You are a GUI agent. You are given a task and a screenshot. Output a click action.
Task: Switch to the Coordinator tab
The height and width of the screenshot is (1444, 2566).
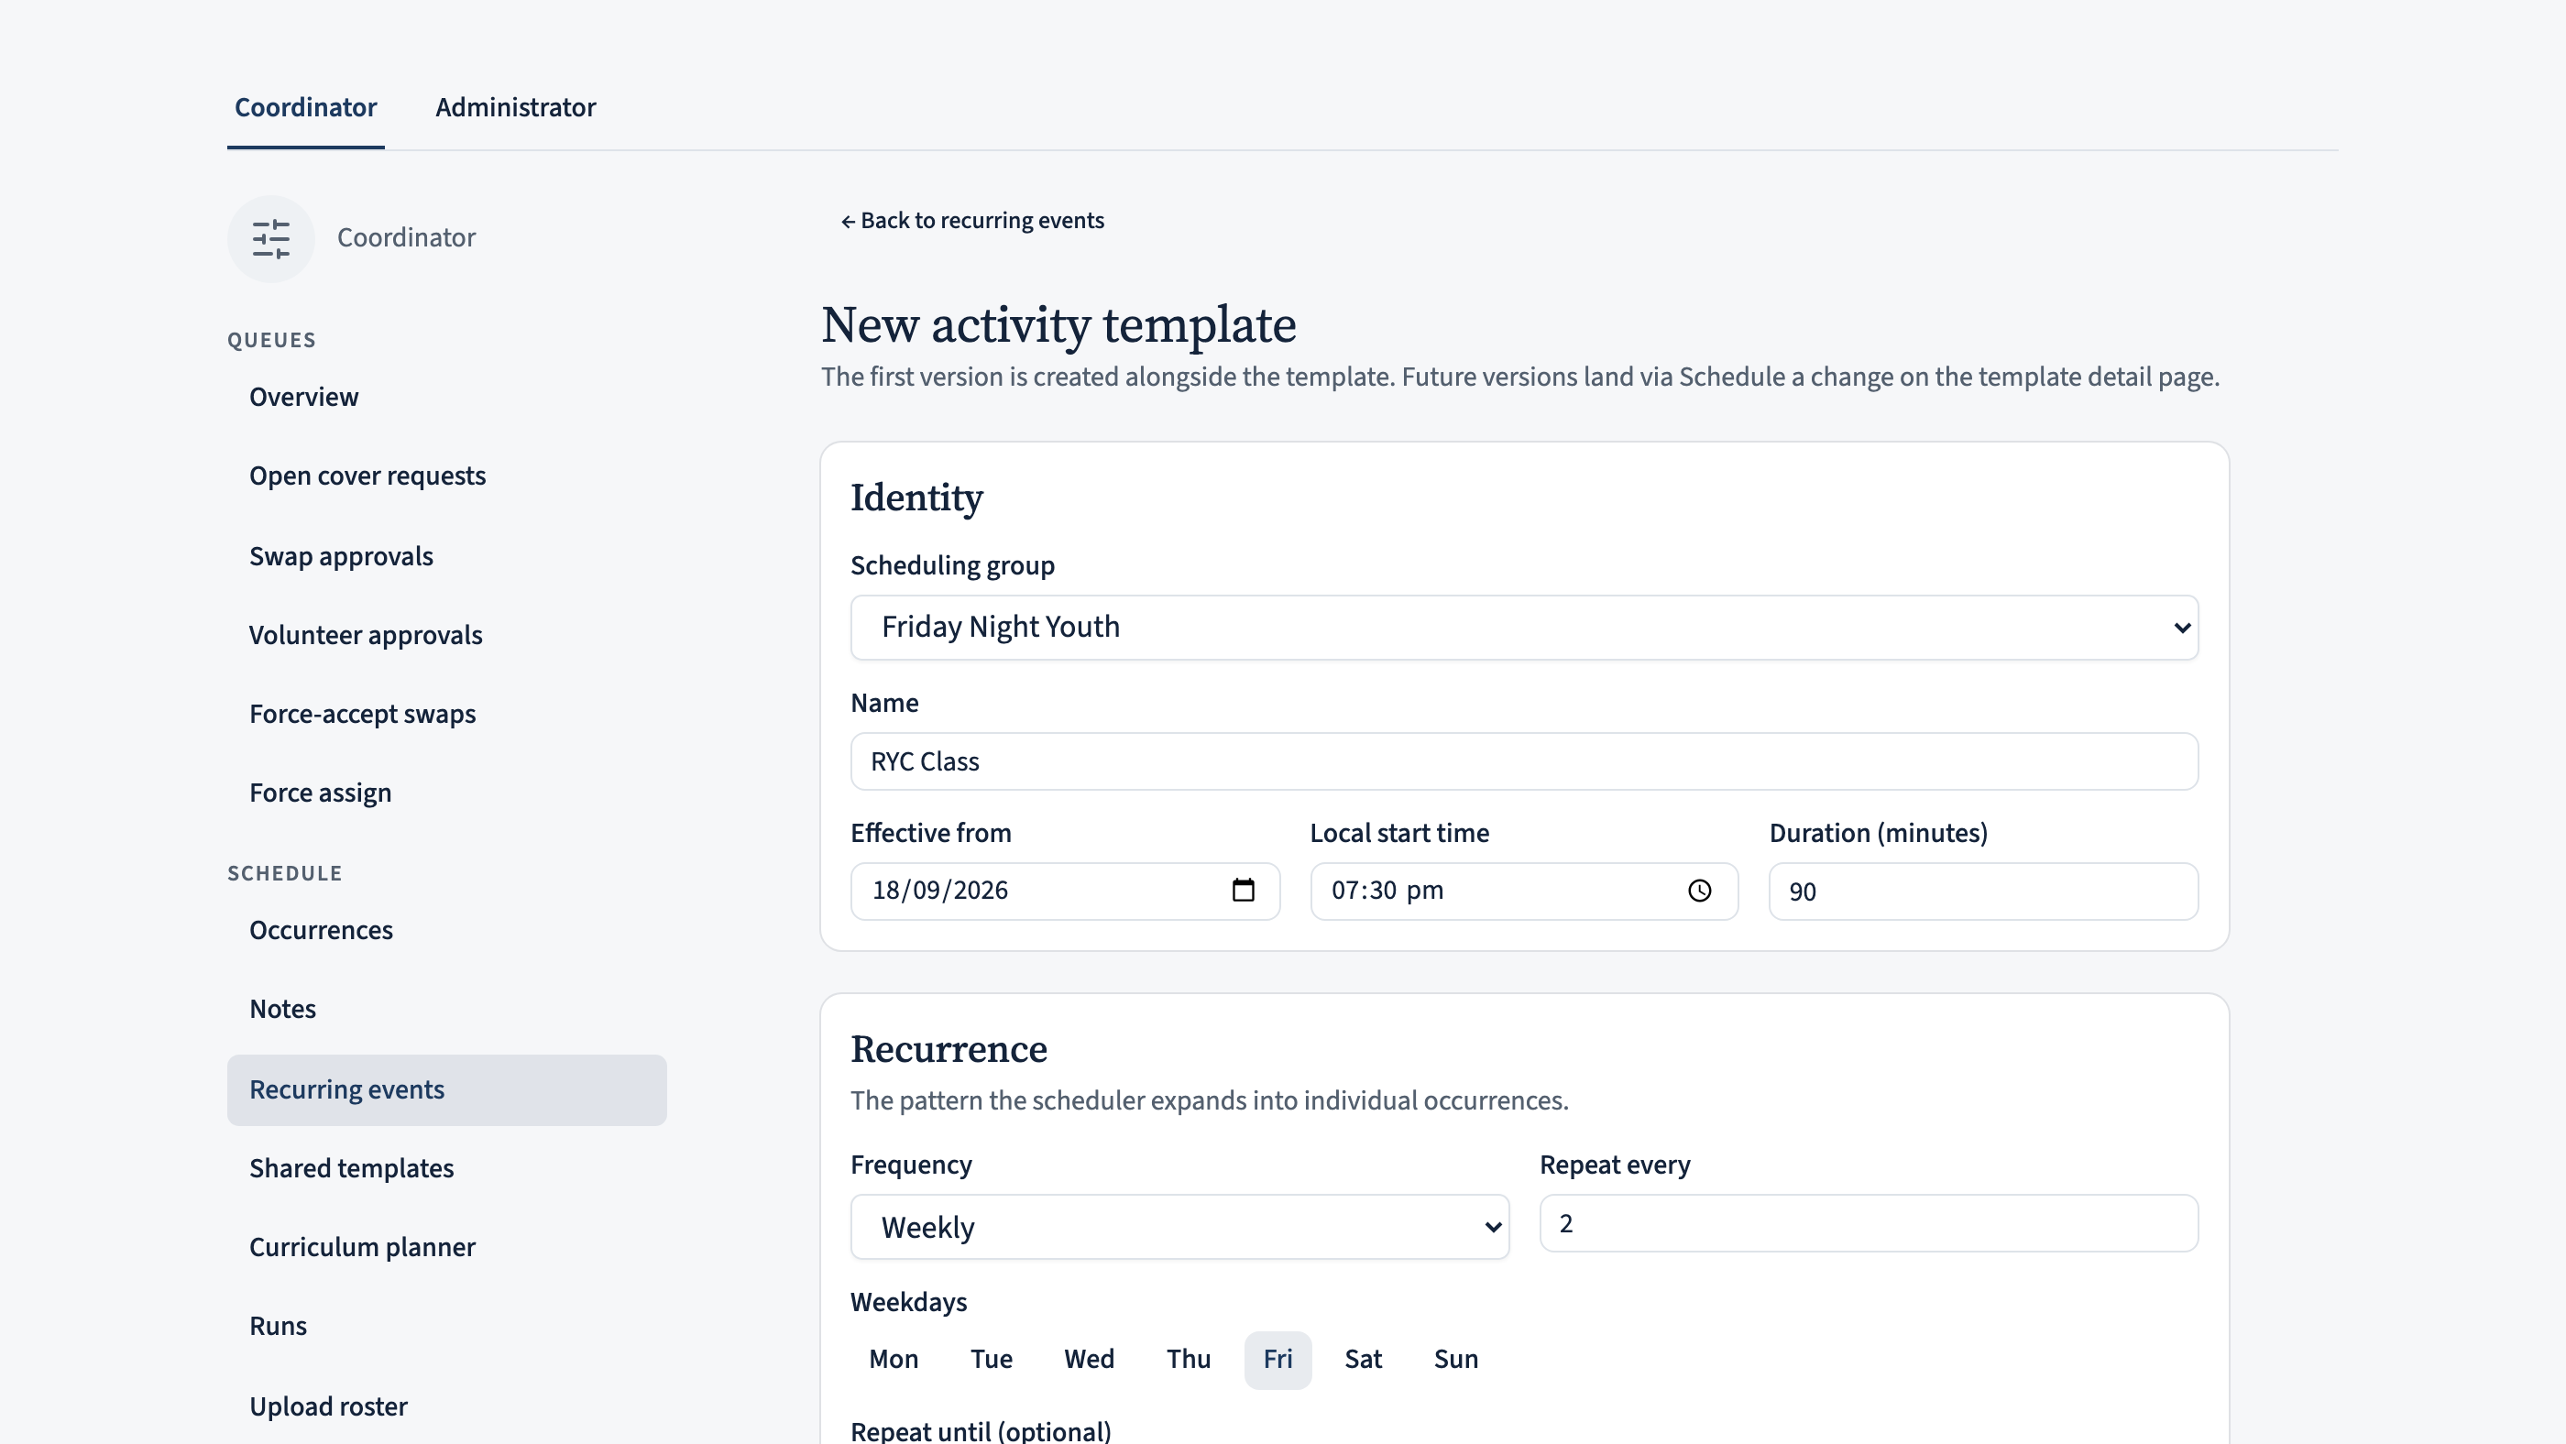point(306,106)
